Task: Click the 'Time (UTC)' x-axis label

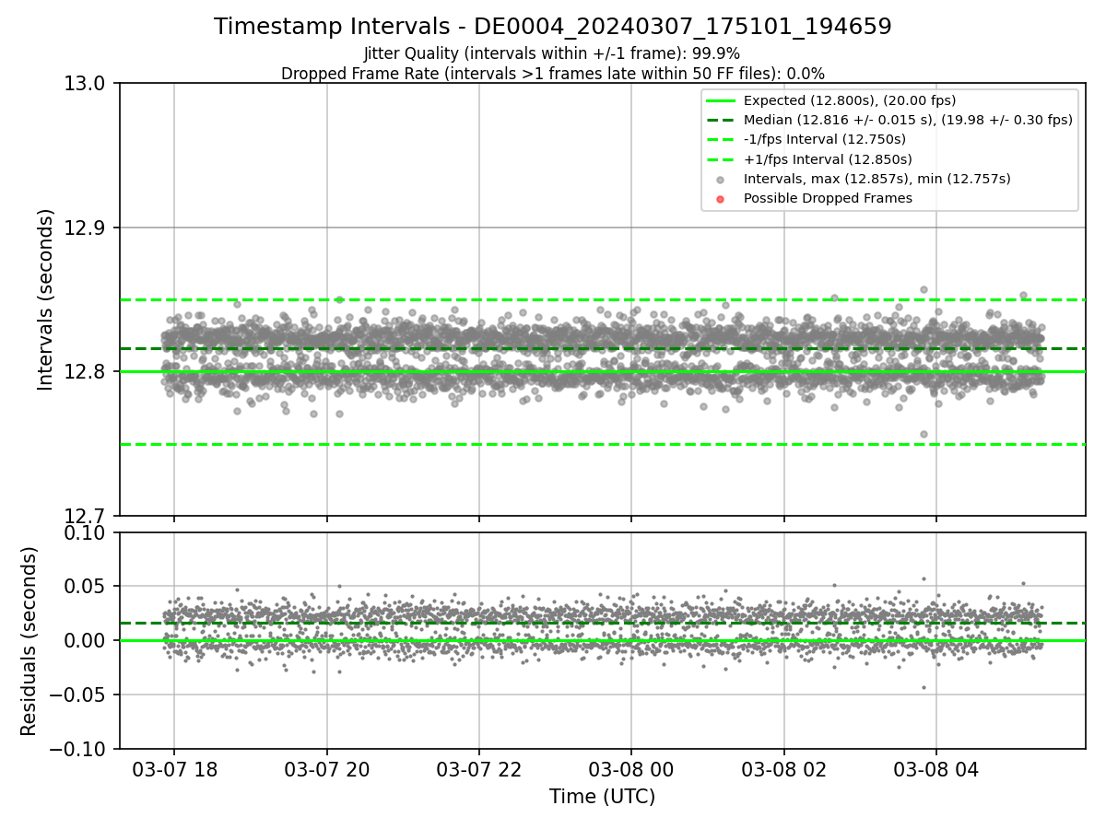Action: (x=603, y=797)
